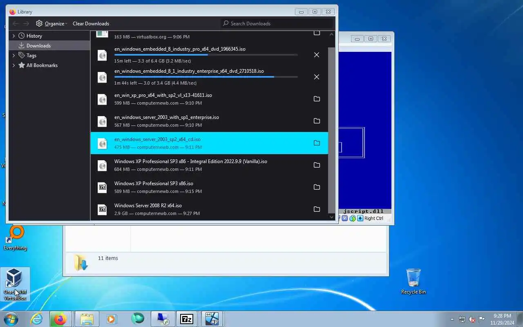Open the Windows Start menu
Screen dimensions: 523x327
tap(11, 319)
